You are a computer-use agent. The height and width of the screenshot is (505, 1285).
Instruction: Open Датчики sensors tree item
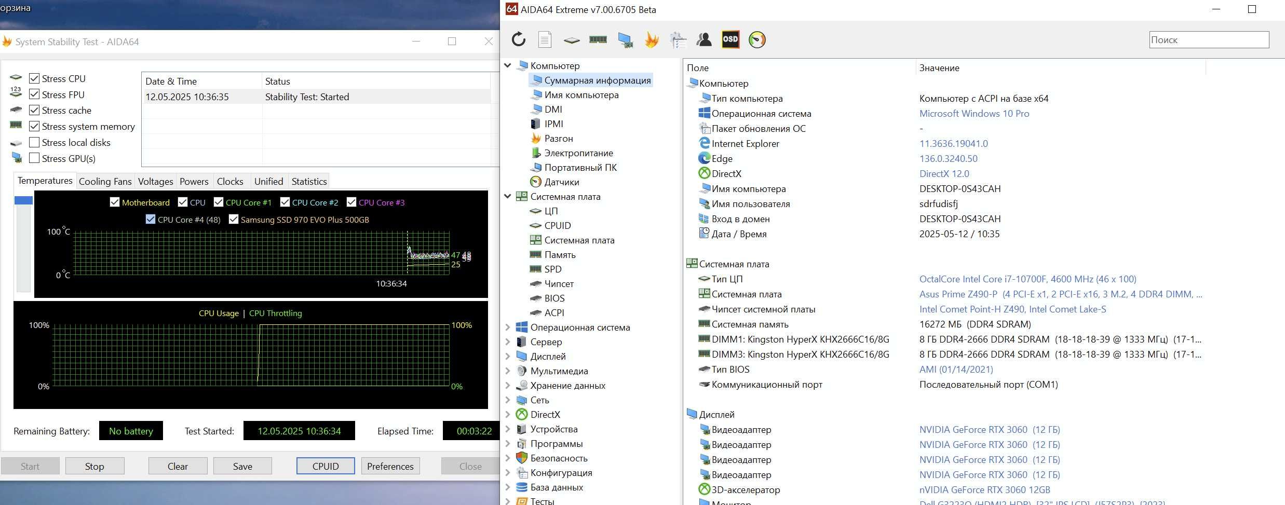click(x=561, y=182)
